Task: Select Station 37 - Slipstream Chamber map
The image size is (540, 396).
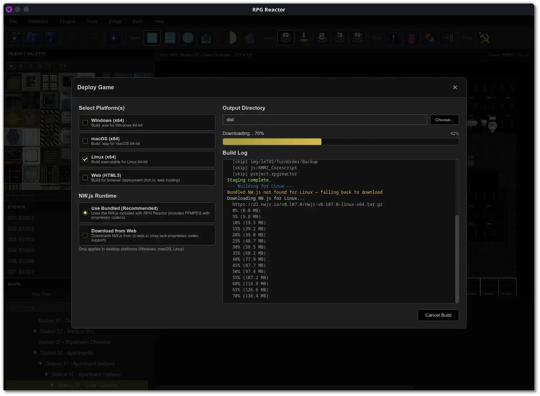Action: (74, 342)
